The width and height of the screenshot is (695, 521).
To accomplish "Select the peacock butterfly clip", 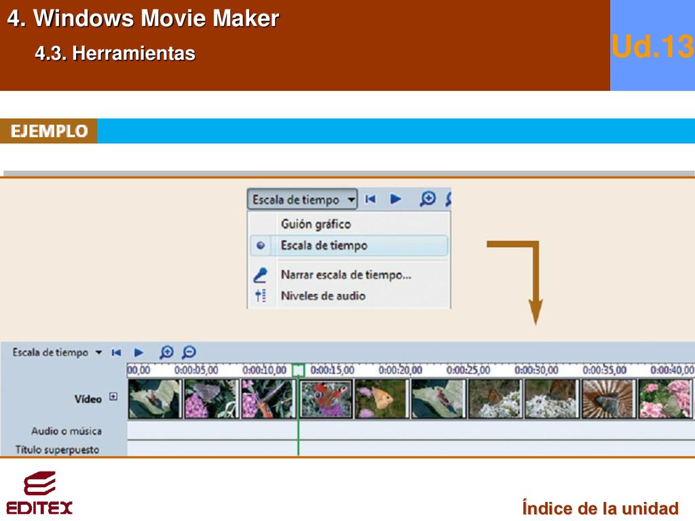I will point(326,399).
